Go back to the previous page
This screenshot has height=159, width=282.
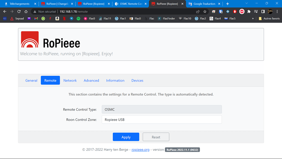[5, 11]
